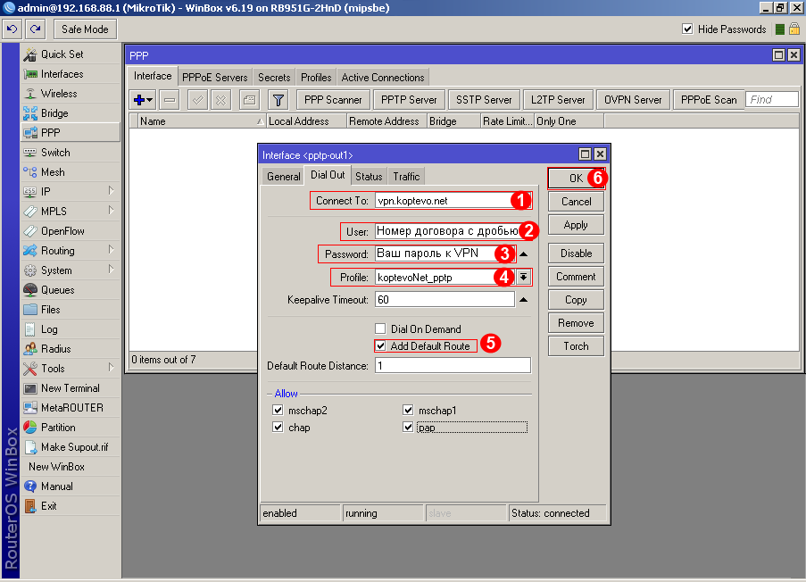Click the Comment note toolbar icon
The width and height of the screenshot is (806, 582).
coord(249,100)
